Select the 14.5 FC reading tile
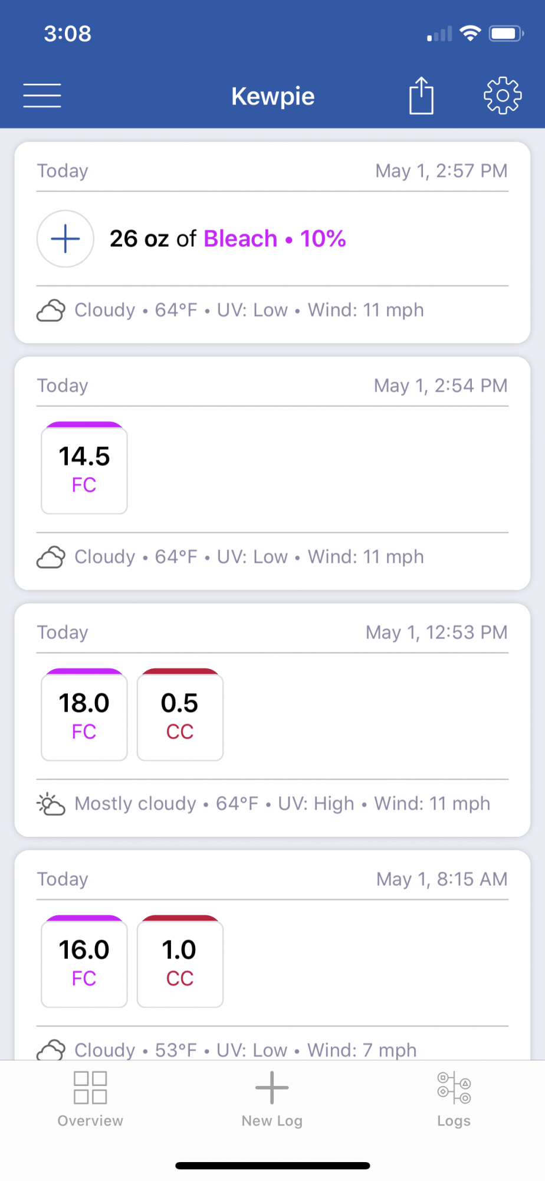The height and width of the screenshot is (1181, 545). point(84,468)
